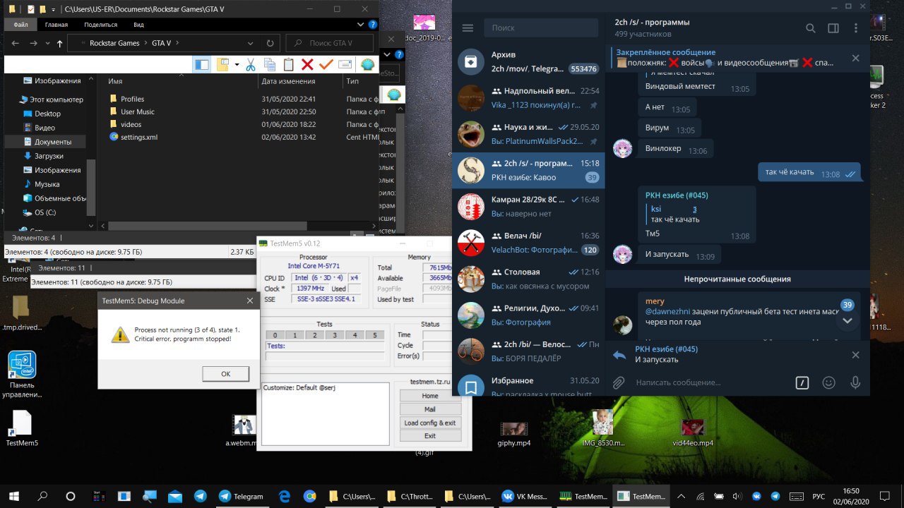
Task: Open the Файл menu in Explorer
Action: click(20, 25)
